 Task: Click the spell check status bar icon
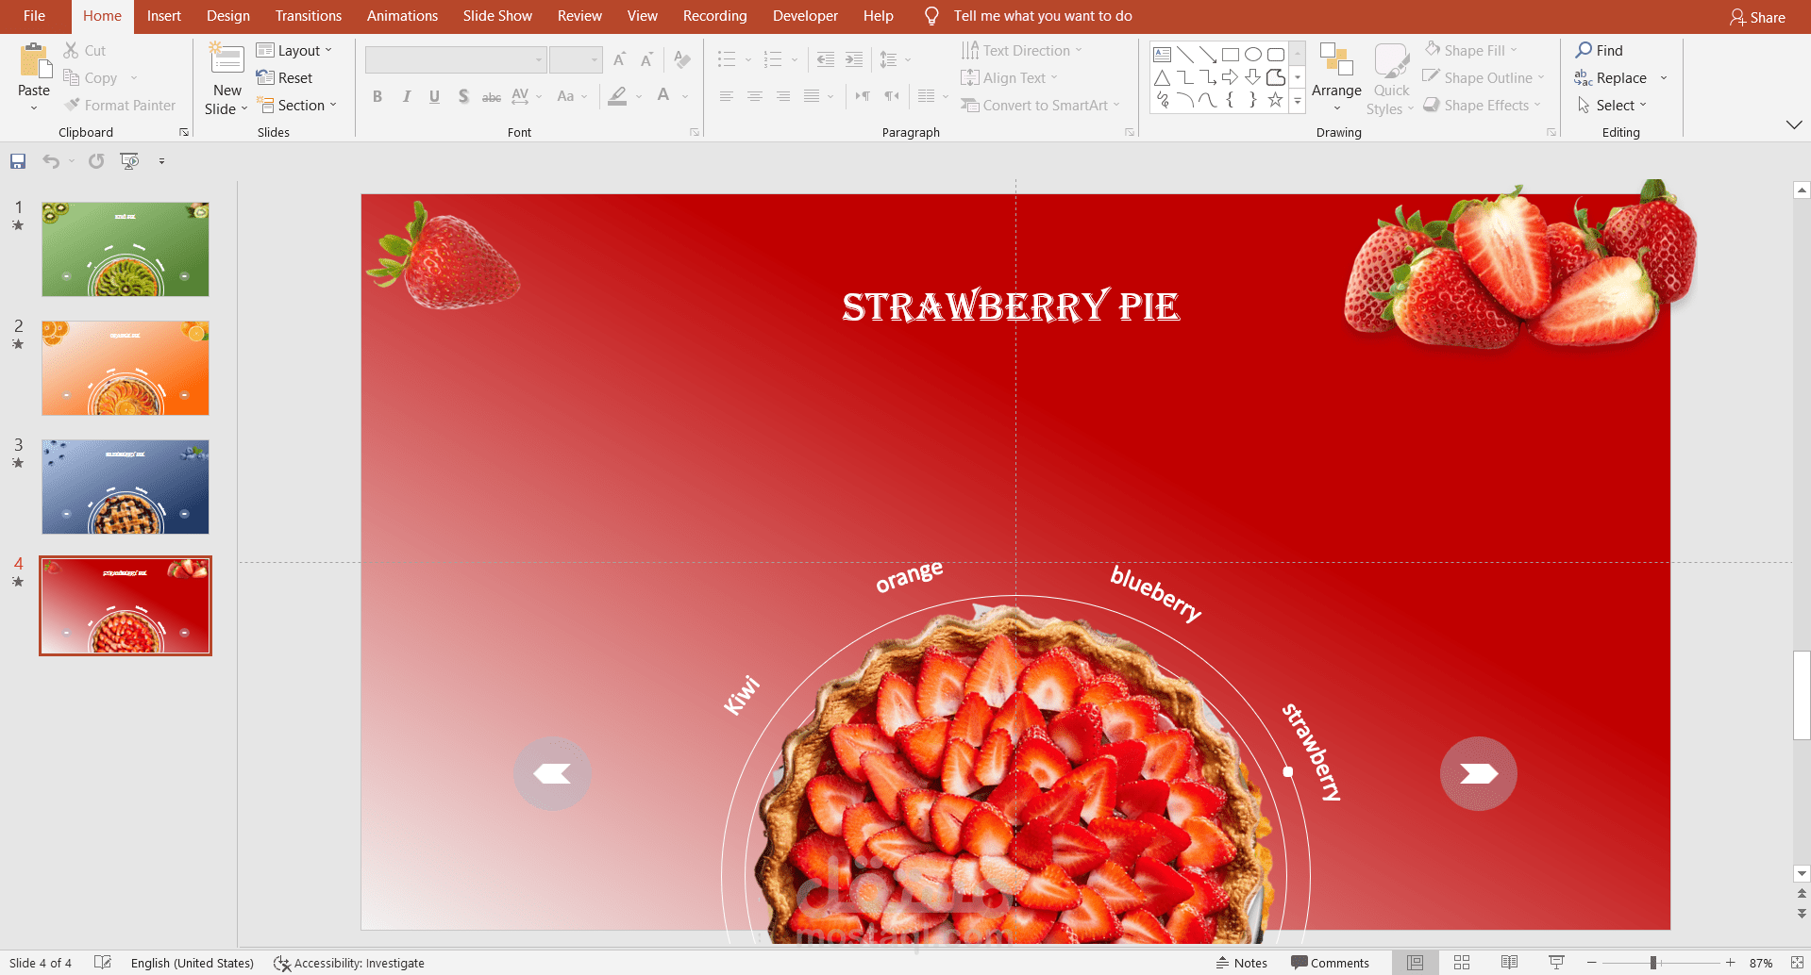click(x=103, y=963)
